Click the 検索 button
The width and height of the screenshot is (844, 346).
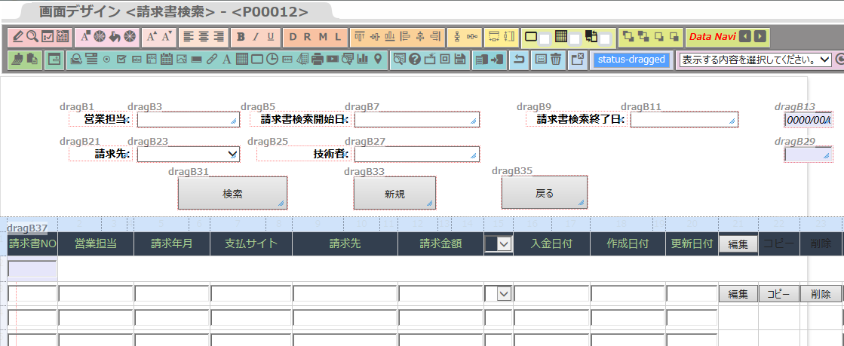[x=232, y=193]
